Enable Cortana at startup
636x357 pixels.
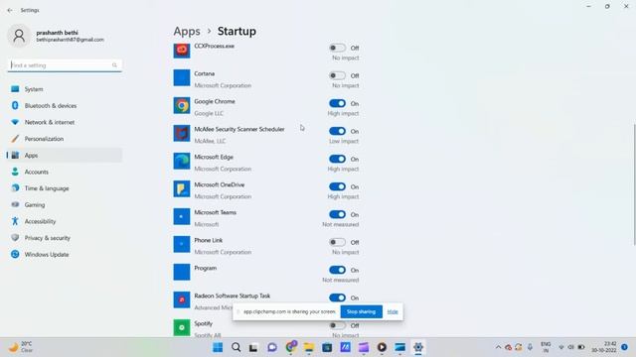(x=337, y=75)
